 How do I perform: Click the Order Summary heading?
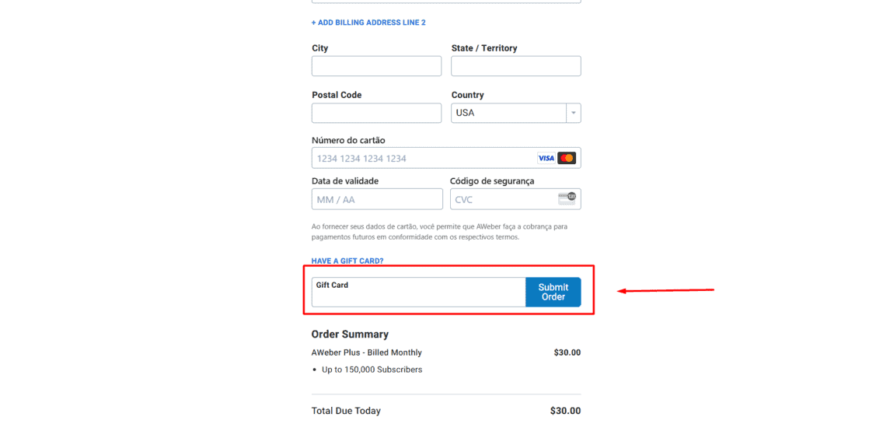[x=351, y=334]
